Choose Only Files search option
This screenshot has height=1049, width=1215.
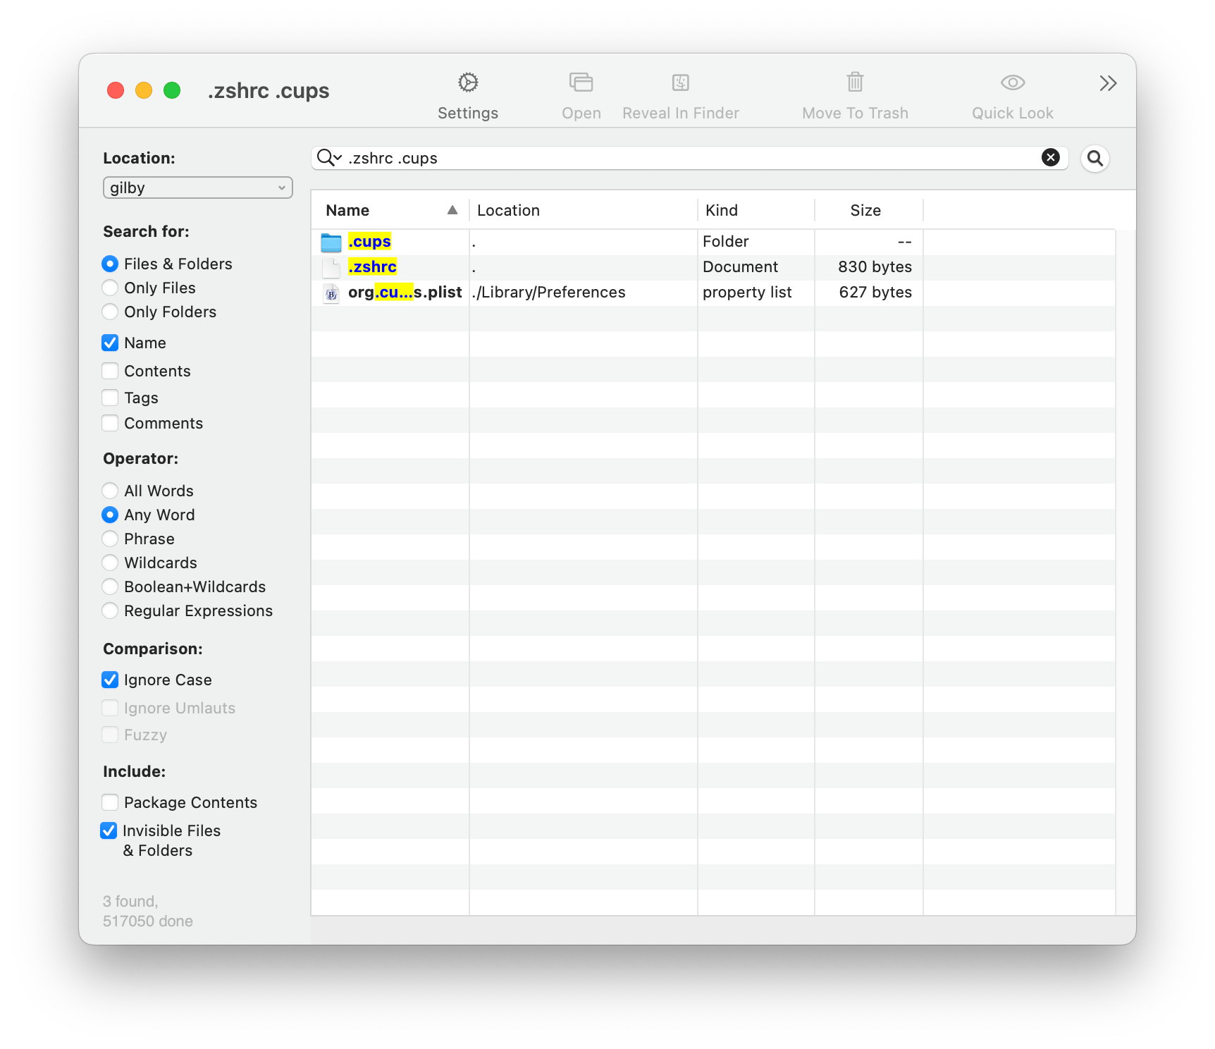coord(111,288)
